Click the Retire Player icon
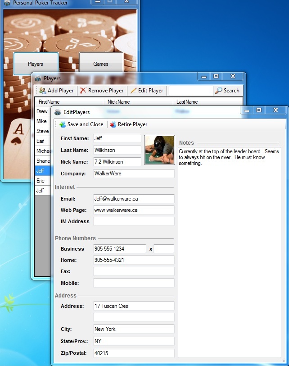Viewport: 289px width, 366px height. pyautogui.click(x=113, y=125)
